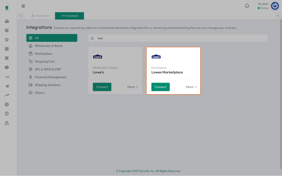Click the System username label

tap(263, 4)
